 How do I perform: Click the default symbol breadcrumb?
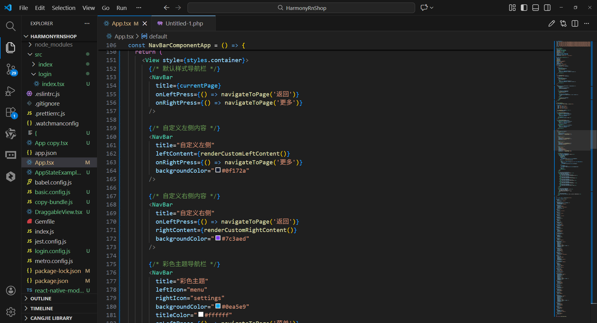158,37
